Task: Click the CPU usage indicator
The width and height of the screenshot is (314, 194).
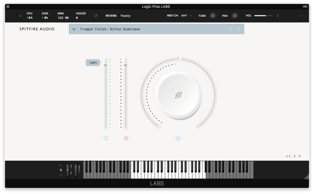Action: [x=30, y=16]
